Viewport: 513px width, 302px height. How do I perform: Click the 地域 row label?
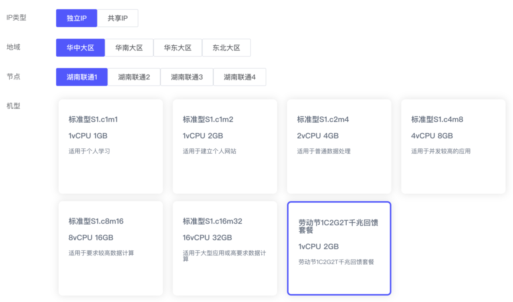tap(13, 47)
